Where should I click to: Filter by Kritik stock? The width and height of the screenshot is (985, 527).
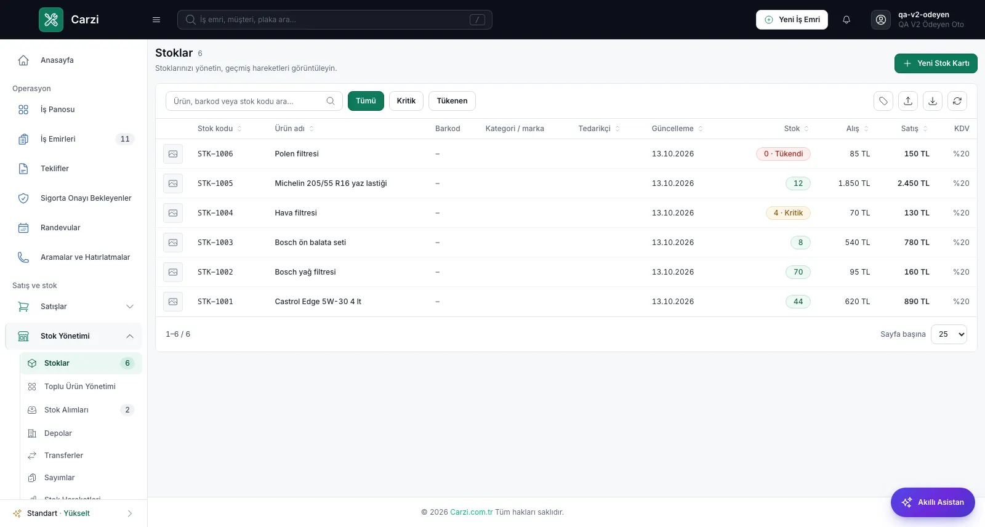point(406,101)
